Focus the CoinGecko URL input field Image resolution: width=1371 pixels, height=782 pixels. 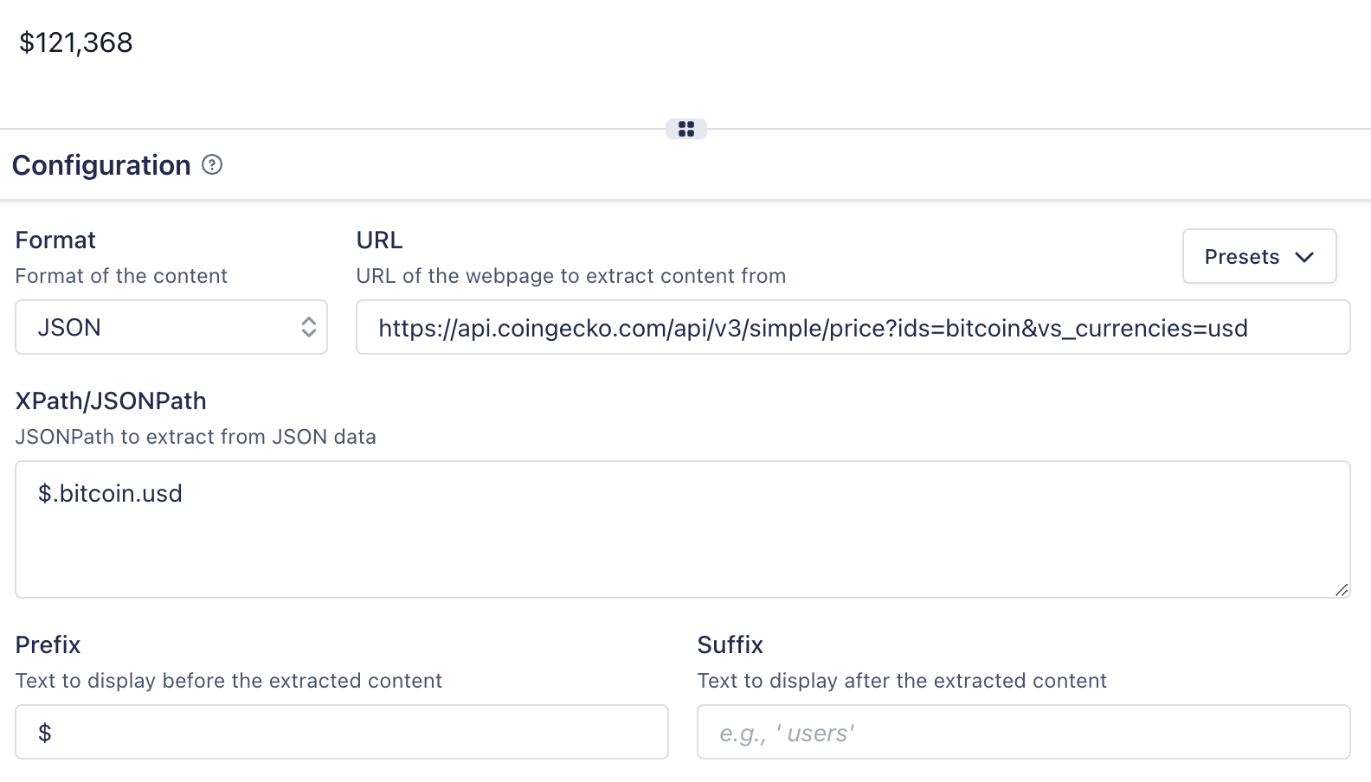pyautogui.click(x=853, y=328)
